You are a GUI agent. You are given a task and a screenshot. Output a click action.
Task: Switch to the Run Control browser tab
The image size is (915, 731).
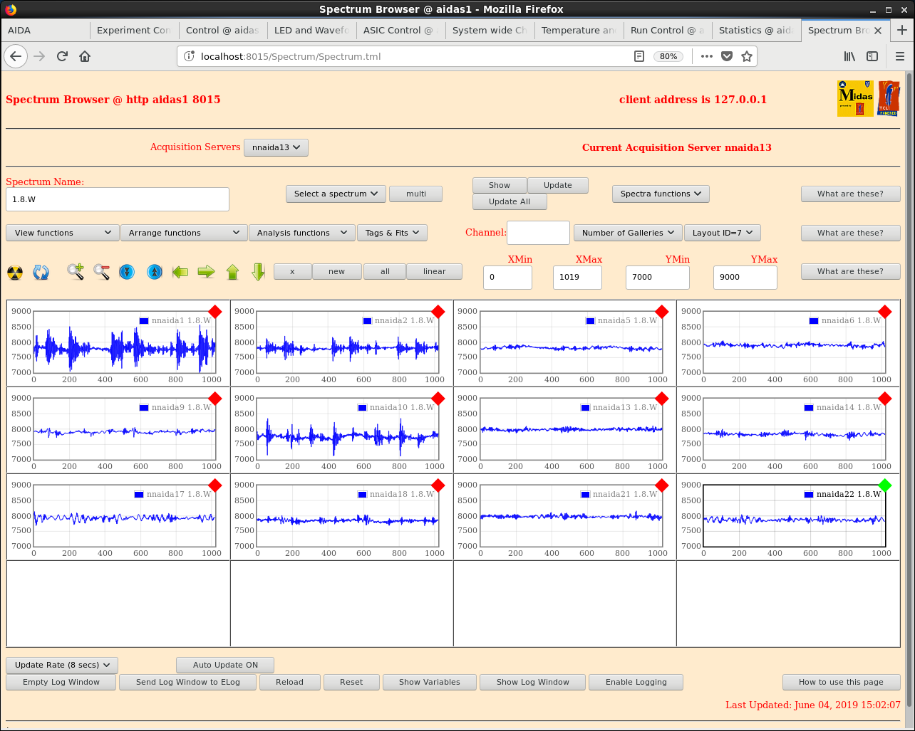(x=667, y=30)
